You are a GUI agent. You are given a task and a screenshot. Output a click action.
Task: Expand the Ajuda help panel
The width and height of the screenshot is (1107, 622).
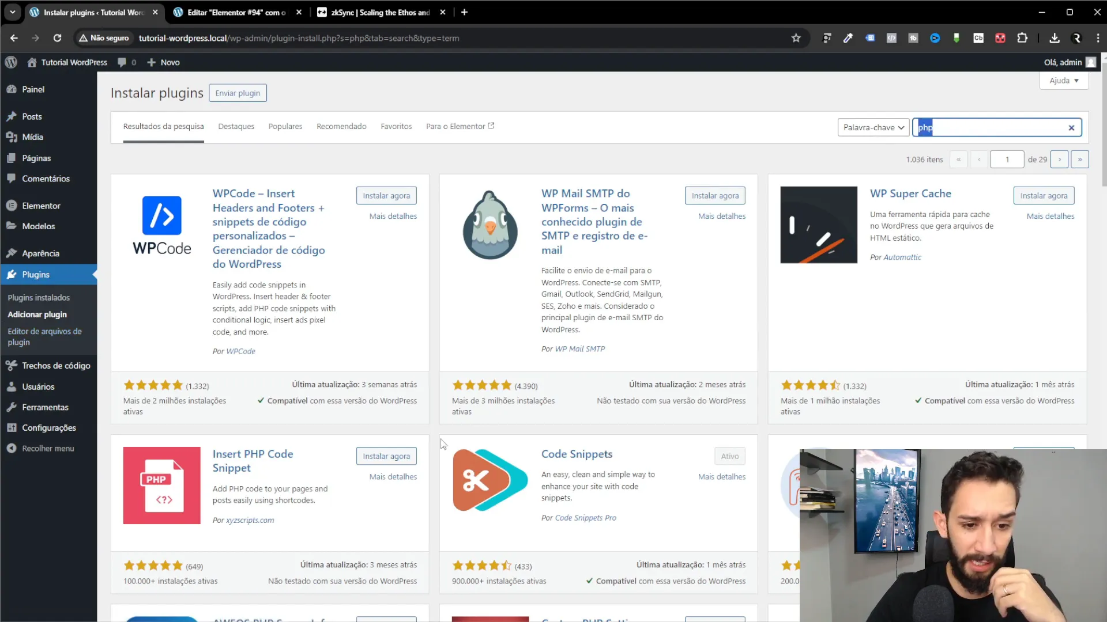click(1064, 81)
